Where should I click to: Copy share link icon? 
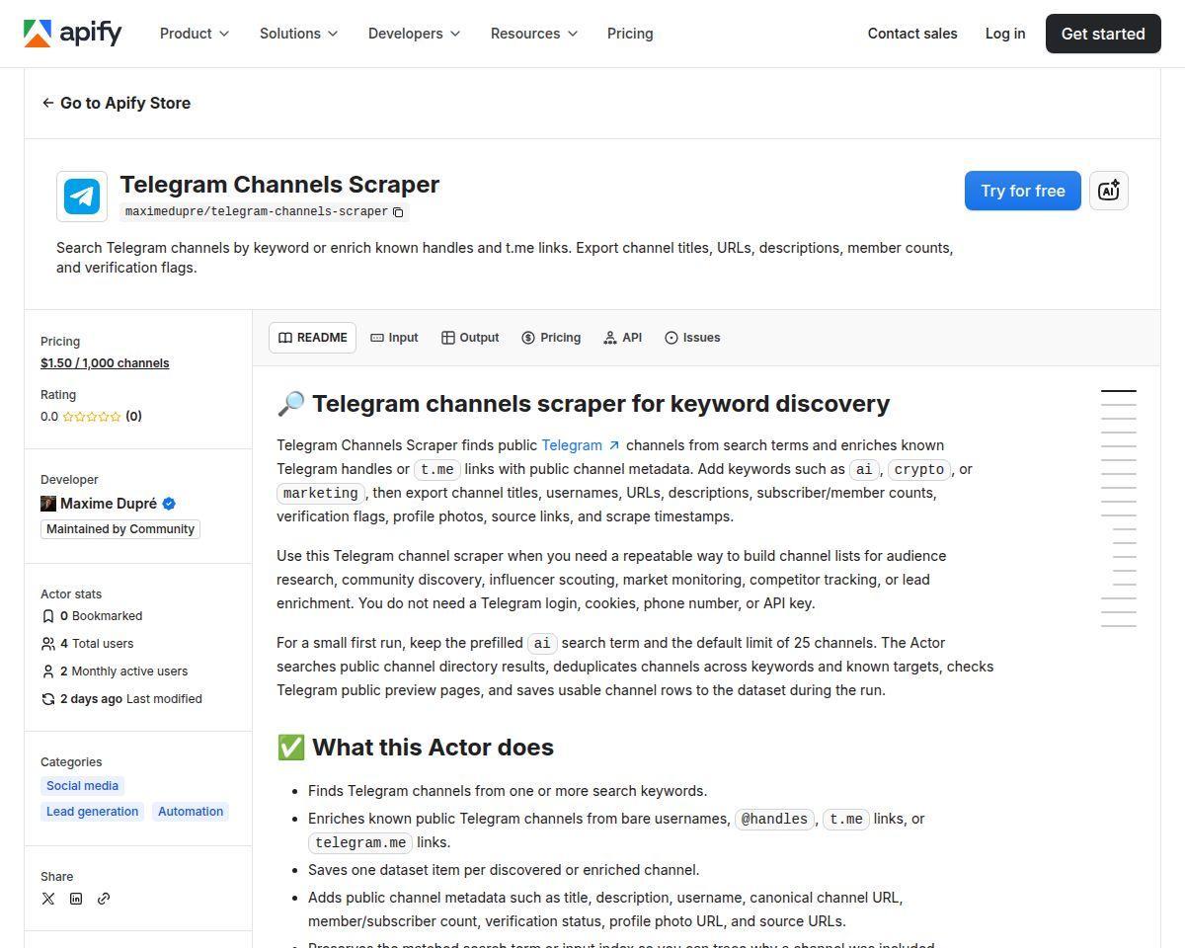coord(104,899)
